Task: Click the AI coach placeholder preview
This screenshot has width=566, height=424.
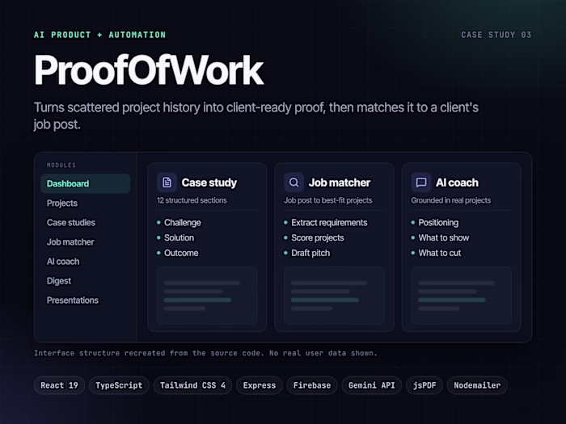Action: tap(461, 296)
